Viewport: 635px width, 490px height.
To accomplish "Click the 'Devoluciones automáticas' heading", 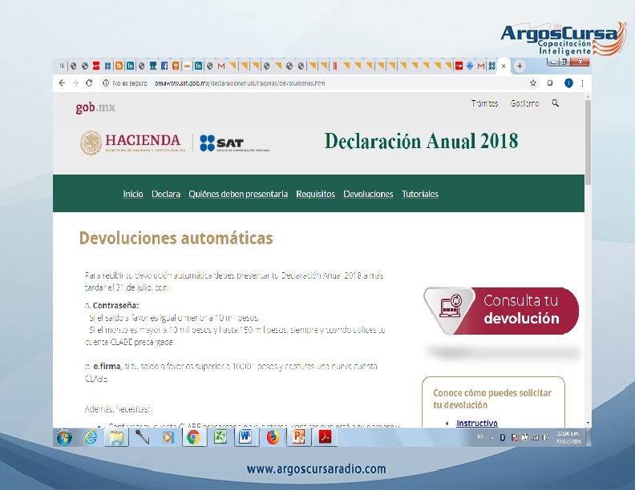I will coord(176,238).
